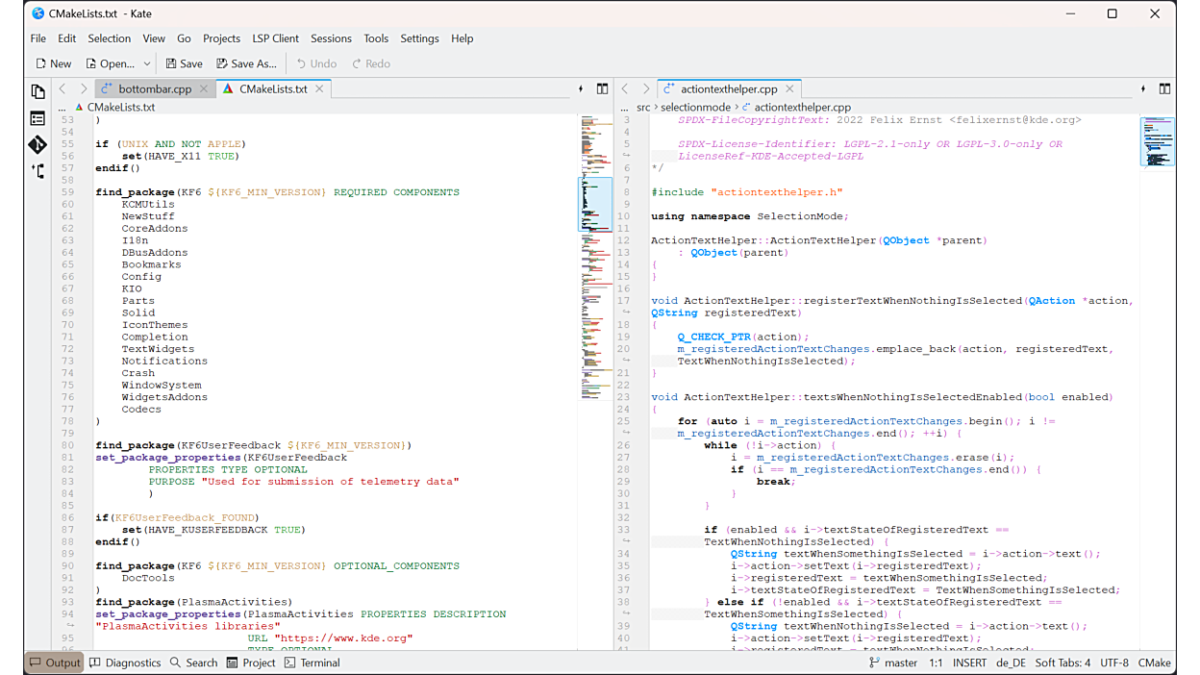Click the split view icon in right pane

pos(1164,88)
